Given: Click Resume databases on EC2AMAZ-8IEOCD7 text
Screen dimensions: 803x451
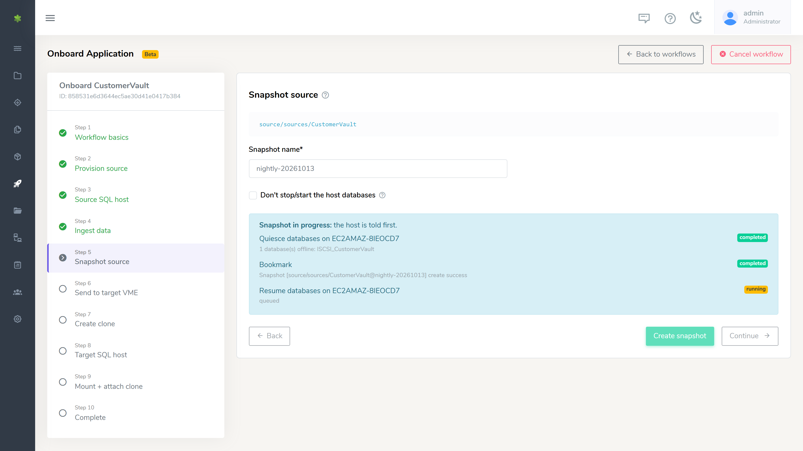Looking at the screenshot, I should (x=329, y=291).
